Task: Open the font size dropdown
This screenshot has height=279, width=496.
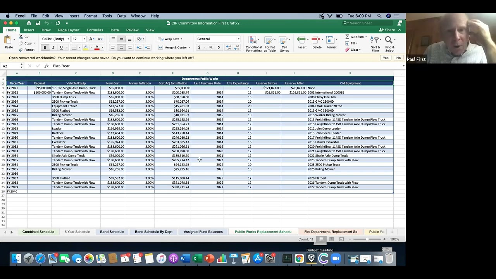Action: click(84, 39)
